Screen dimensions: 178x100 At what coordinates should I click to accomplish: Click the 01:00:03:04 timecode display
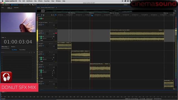pyautogui.click(x=18, y=42)
